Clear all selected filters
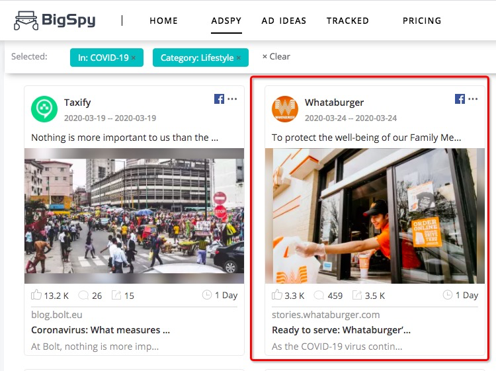This screenshot has width=496, height=371. [x=276, y=57]
